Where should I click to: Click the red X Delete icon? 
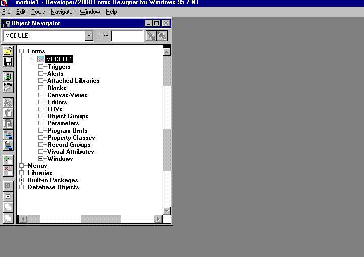(8, 171)
